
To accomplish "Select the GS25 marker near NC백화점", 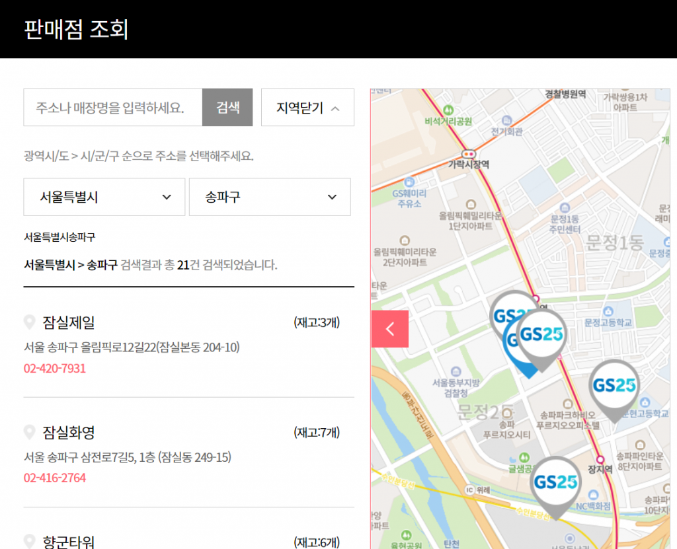I will pos(555,482).
